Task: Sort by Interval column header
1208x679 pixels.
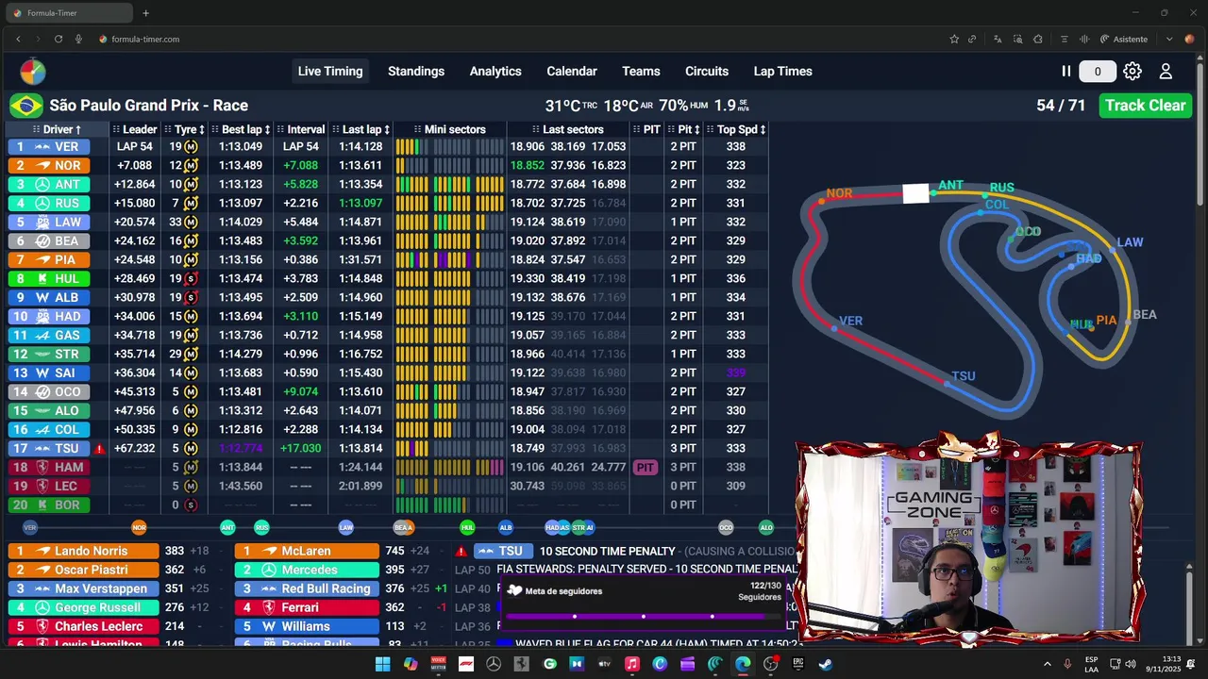Action: click(x=301, y=129)
